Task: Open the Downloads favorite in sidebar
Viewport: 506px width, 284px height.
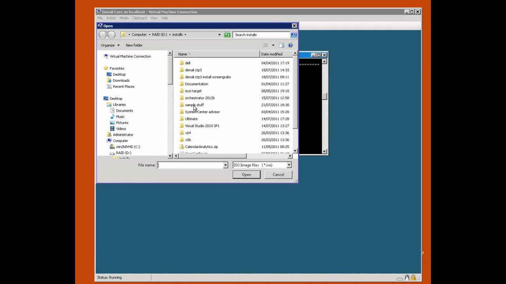Action: click(121, 80)
